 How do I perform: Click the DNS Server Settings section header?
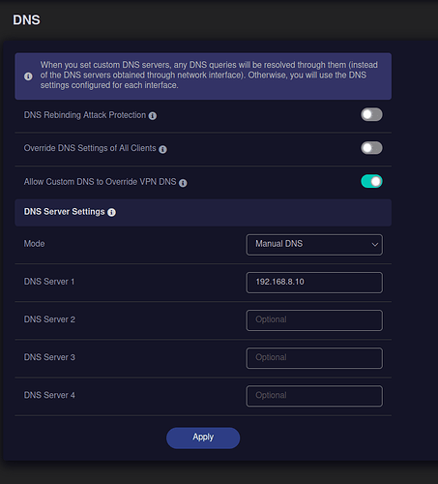[x=203, y=213]
